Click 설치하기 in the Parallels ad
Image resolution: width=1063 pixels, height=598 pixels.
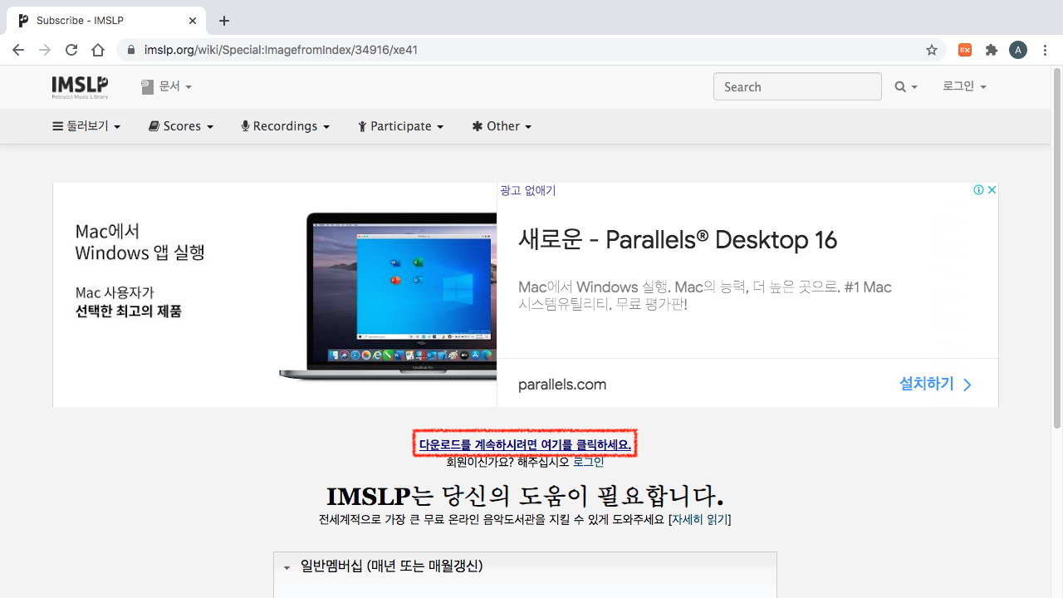[935, 384]
